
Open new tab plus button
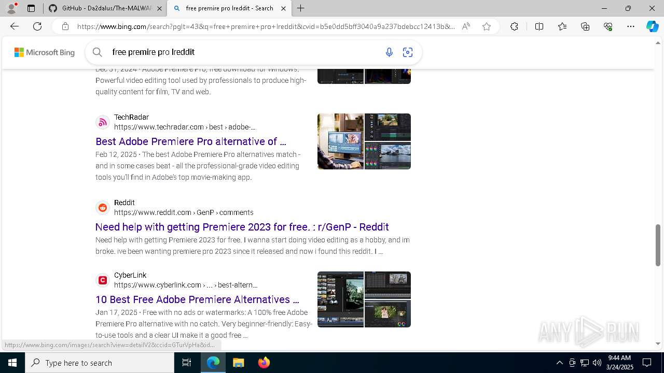[301, 8]
